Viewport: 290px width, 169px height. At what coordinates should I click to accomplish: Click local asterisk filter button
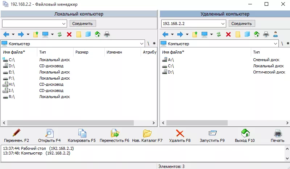click(154, 43)
